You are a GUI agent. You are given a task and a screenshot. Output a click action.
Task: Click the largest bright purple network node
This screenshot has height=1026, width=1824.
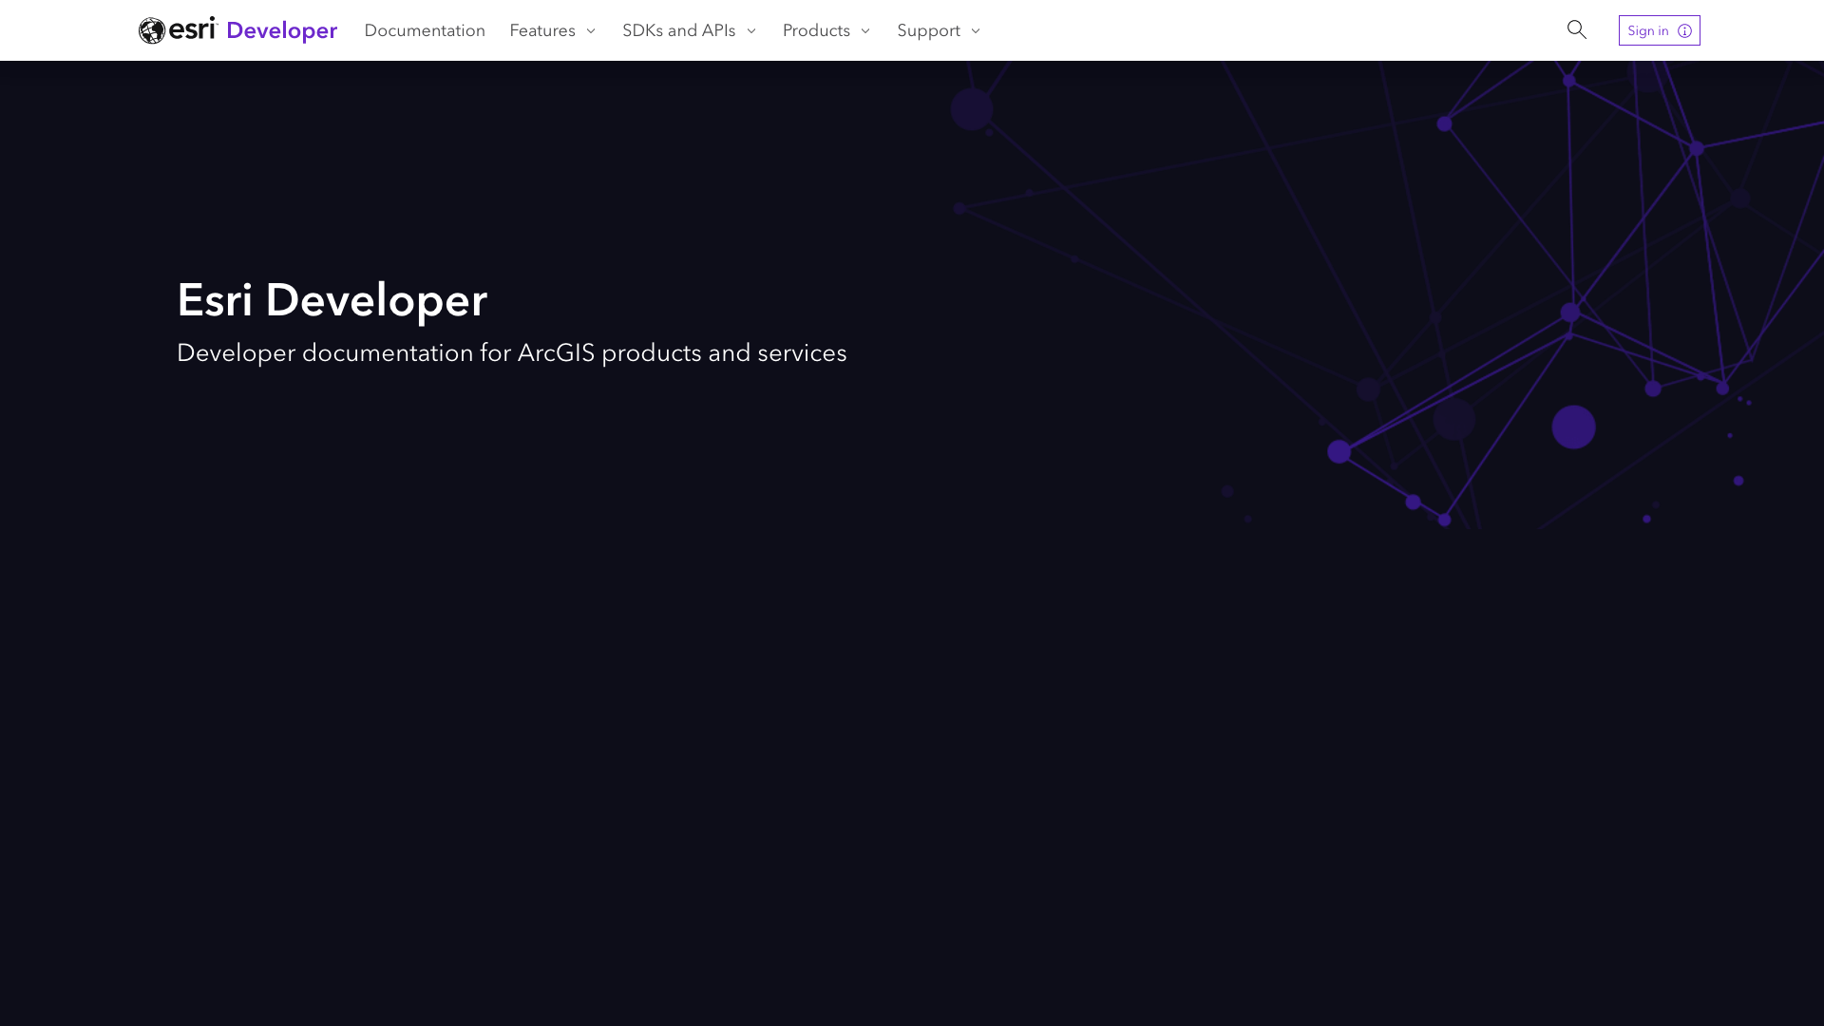click(x=1573, y=427)
